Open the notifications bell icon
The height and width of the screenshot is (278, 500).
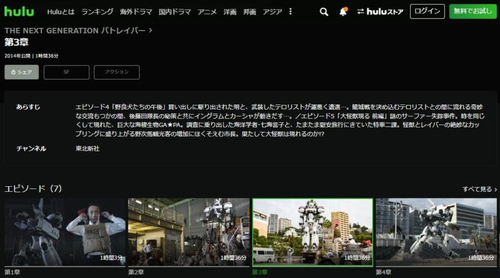click(343, 12)
